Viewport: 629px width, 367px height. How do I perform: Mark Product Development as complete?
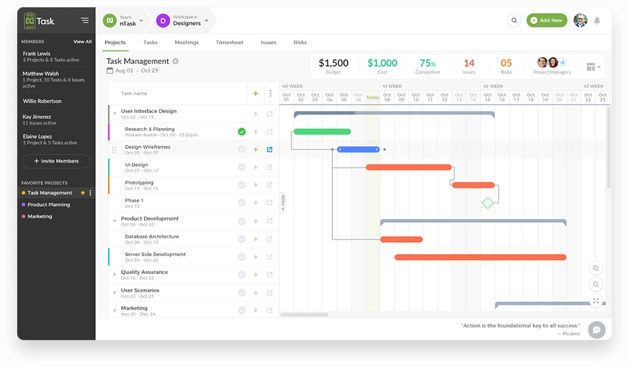click(242, 221)
